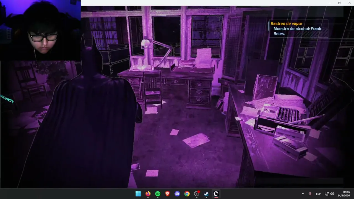Restore down the game window
Viewport: 354px width, 199px height.
pyautogui.click(x=339, y=3)
